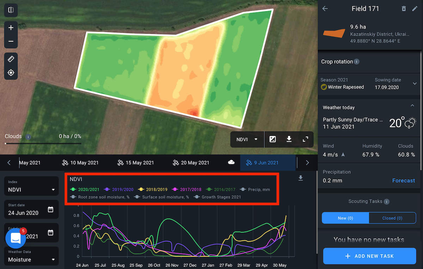Image resolution: width=423 pixels, height=269 pixels.
Task: Open the precipitation Forecast link
Action: (404, 180)
